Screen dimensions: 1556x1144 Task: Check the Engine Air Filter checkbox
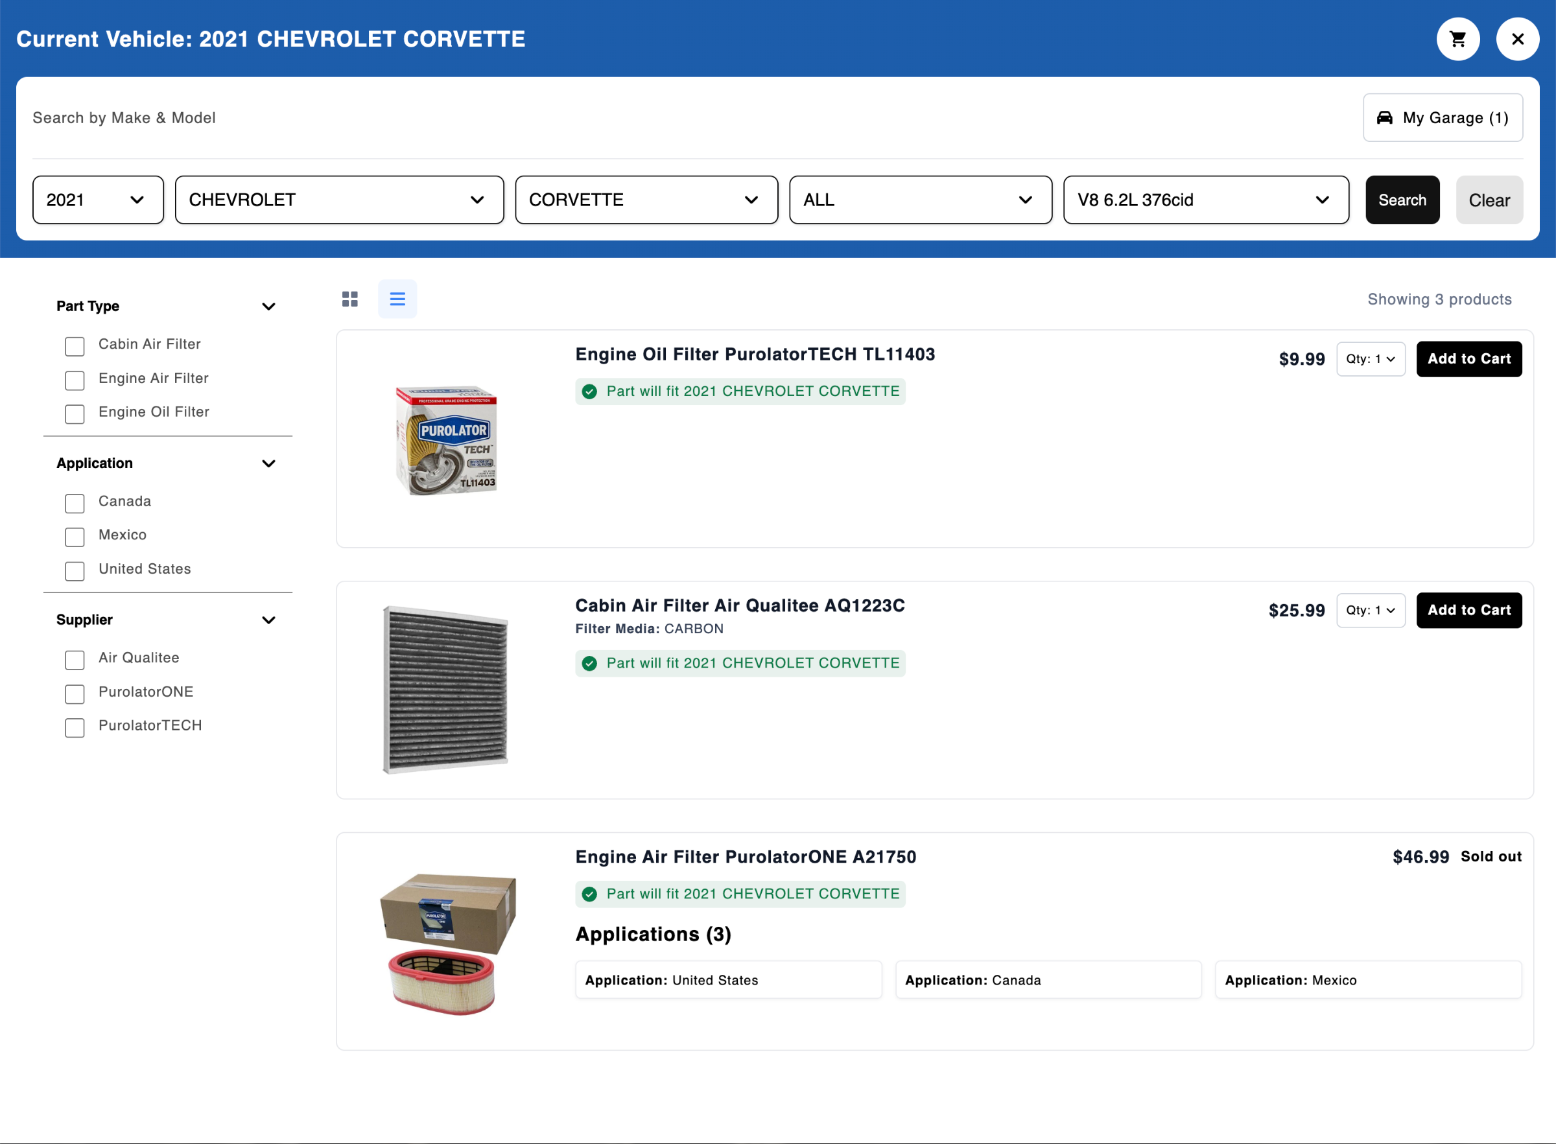point(75,380)
